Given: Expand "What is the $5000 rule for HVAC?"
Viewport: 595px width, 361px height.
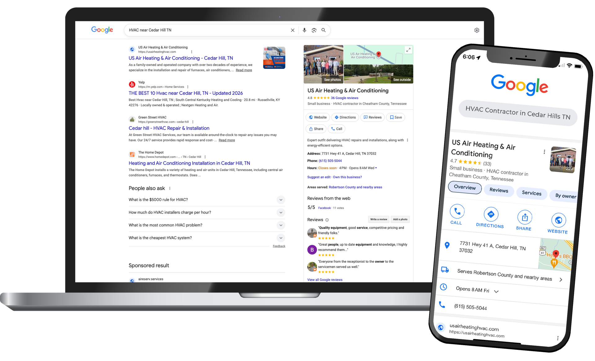Looking at the screenshot, I should point(281,200).
